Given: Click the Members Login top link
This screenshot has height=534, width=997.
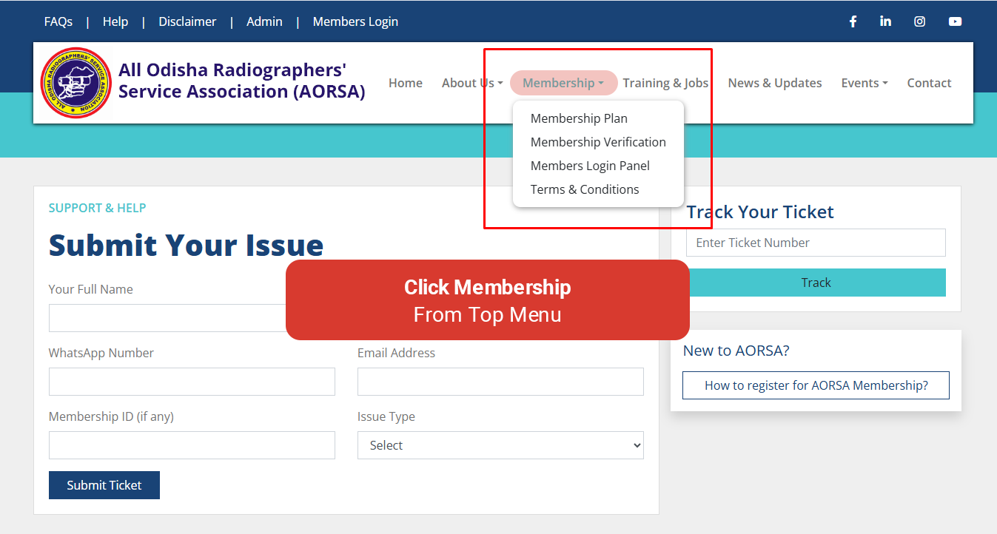Looking at the screenshot, I should click(x=355, y=21).
